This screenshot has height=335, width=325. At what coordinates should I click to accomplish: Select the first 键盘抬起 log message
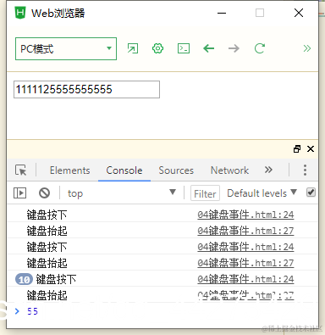pos(47,232)
